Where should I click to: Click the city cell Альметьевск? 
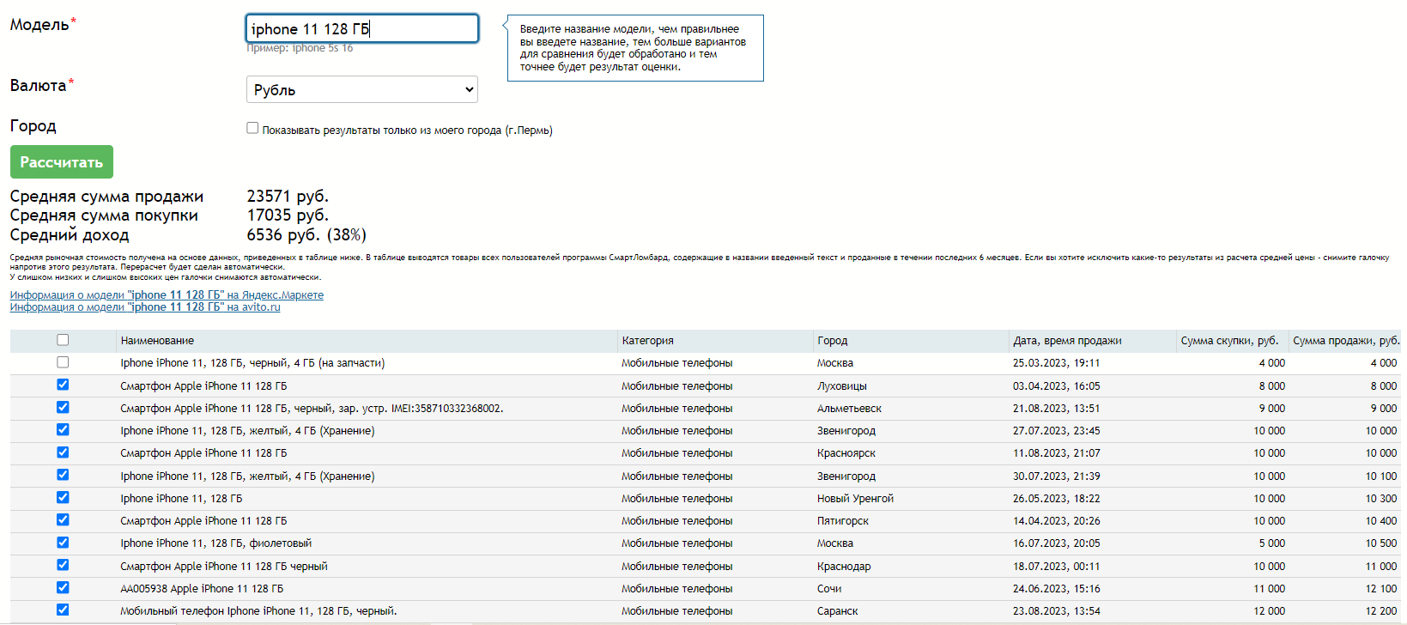click(849, 409)
